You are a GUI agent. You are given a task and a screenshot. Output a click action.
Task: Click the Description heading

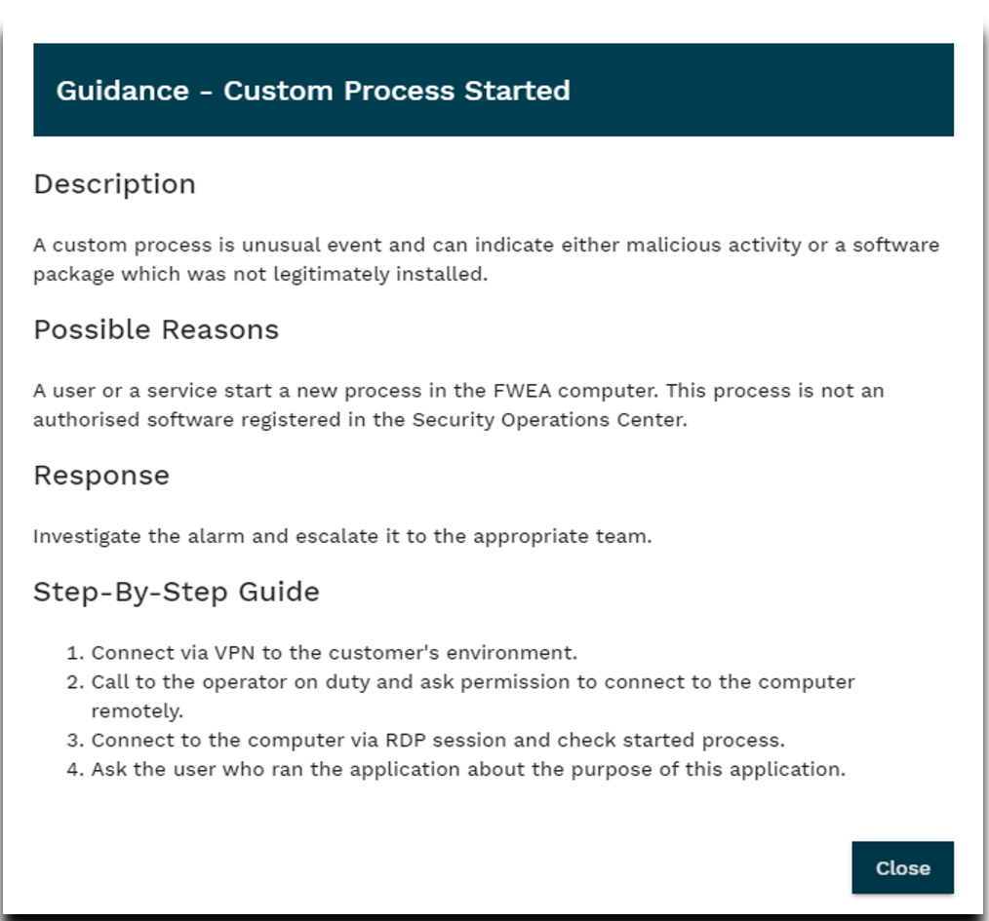pos(114,184)
